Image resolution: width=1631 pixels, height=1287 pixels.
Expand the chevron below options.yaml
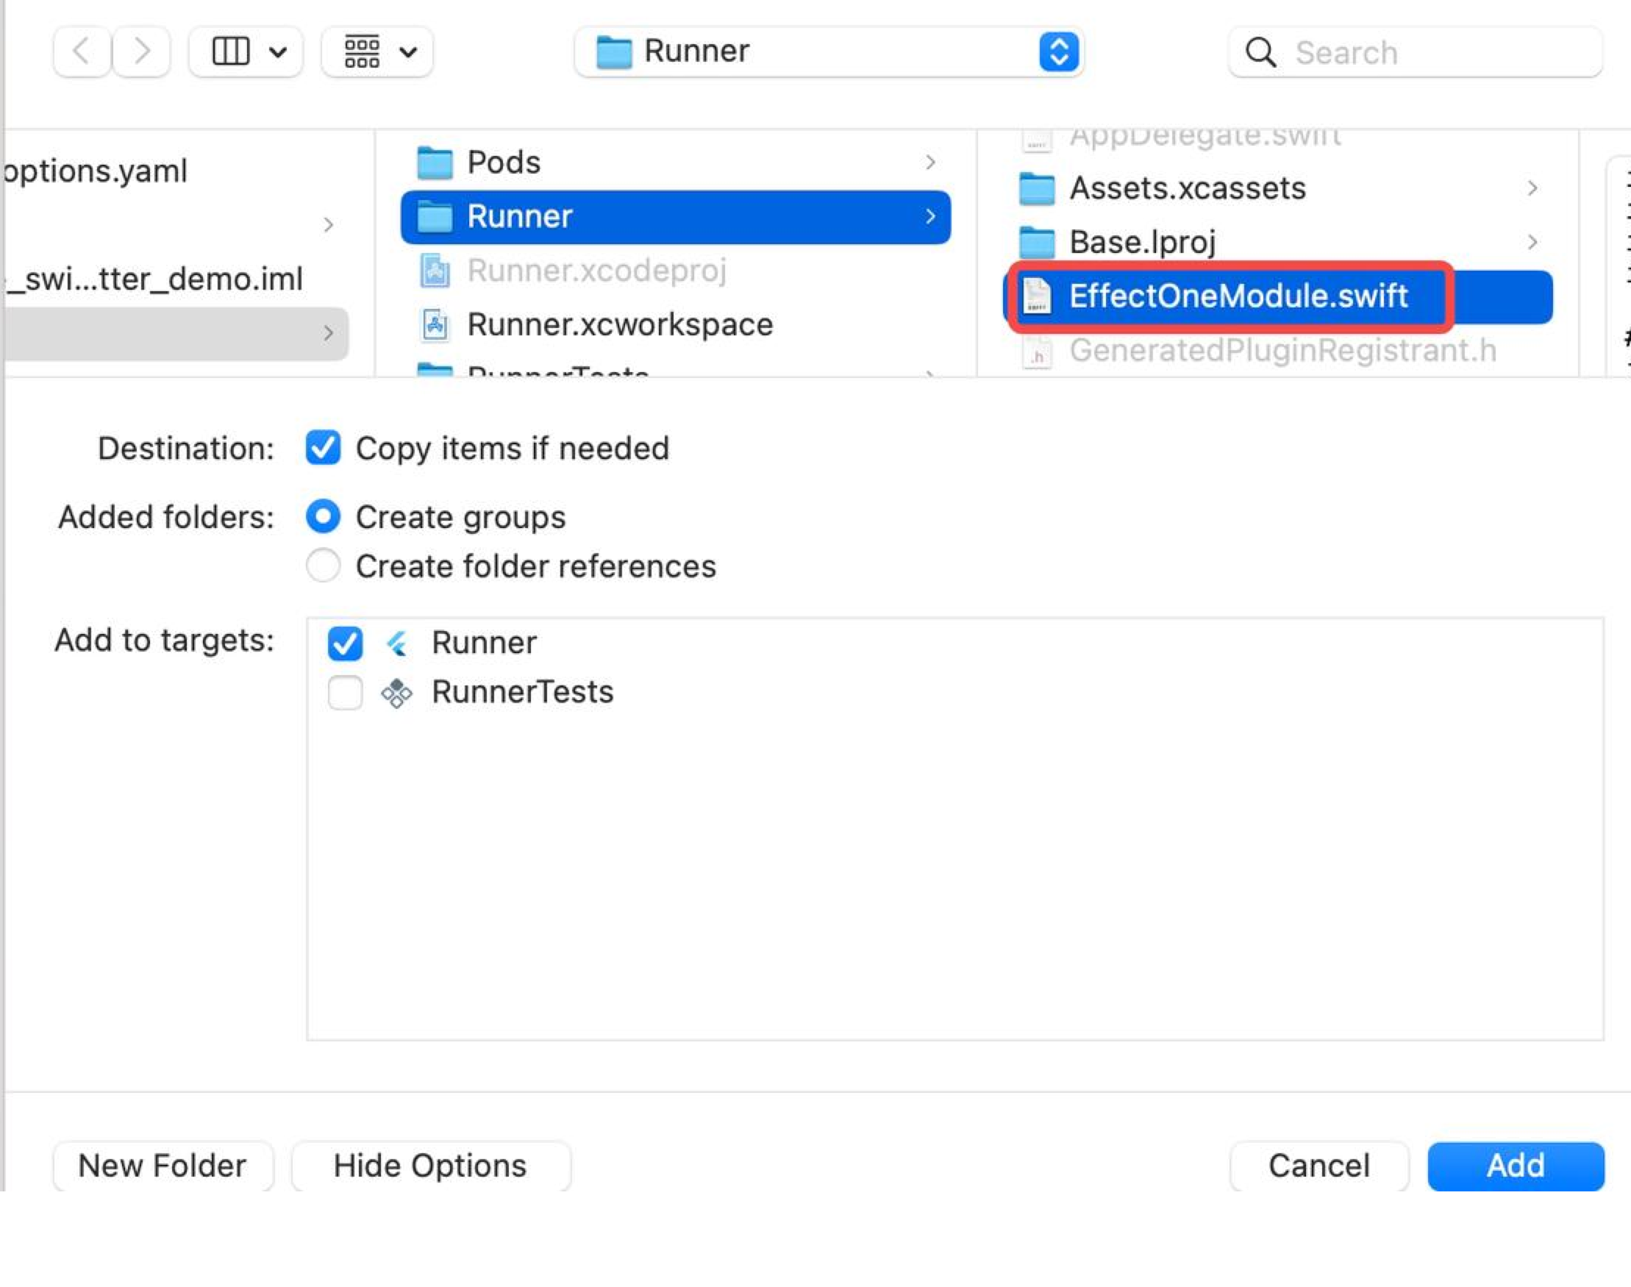(328, 224)
